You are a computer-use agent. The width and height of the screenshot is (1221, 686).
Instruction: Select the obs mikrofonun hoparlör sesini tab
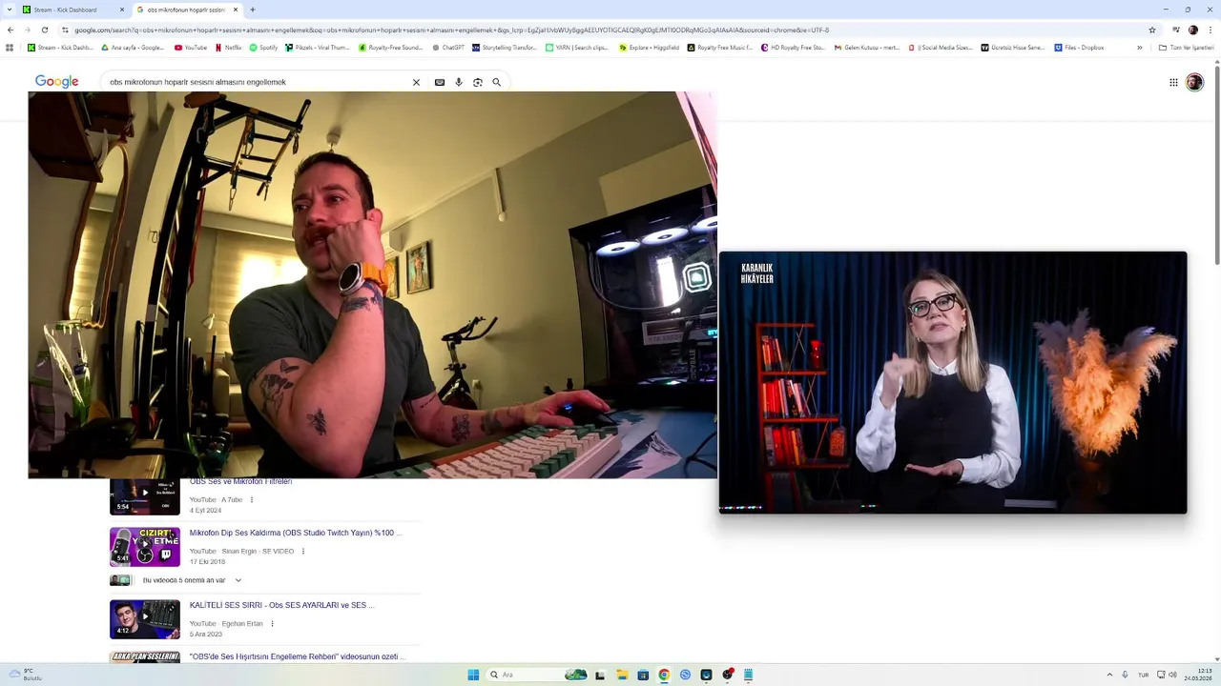click(x=186, y=10)
